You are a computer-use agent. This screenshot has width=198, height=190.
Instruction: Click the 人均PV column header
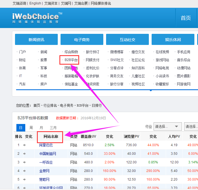174,136
